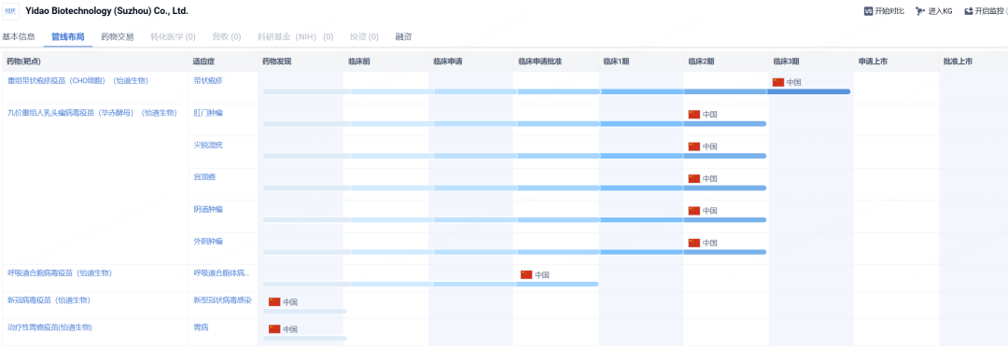Click 临床2期 column header
Image resolution: width=1008 pixels, height=348 pixels.
[x=701, y=62]
